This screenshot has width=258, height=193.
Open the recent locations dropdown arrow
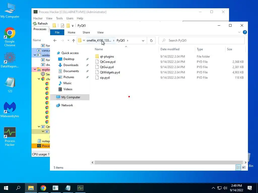68,40
